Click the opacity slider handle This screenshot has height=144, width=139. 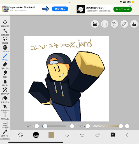[x=121, y=126]
